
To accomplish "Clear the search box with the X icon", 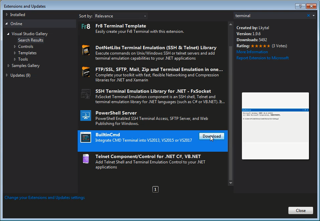I will pos(308,15).
